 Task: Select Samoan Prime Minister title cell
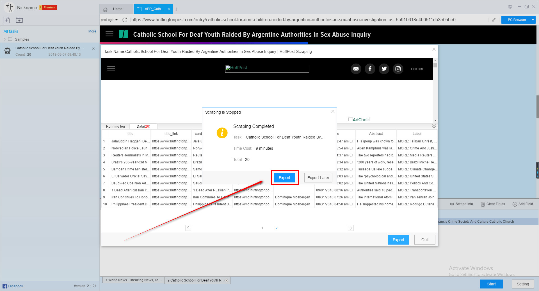point(130,169)
